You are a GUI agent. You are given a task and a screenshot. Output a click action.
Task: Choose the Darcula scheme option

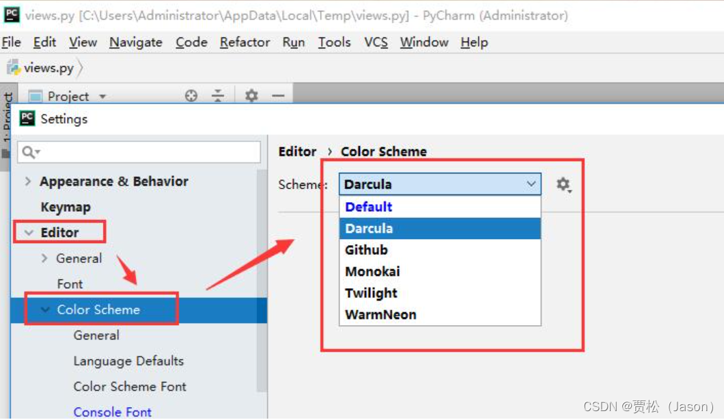(x=440, y=229)
